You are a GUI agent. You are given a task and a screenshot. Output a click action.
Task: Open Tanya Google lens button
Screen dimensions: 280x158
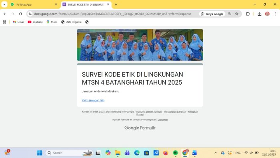click(212, 14)
